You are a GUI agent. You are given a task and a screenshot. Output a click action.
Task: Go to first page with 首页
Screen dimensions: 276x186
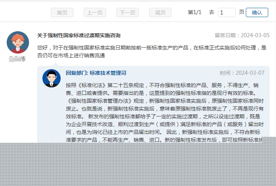point(62,13)
